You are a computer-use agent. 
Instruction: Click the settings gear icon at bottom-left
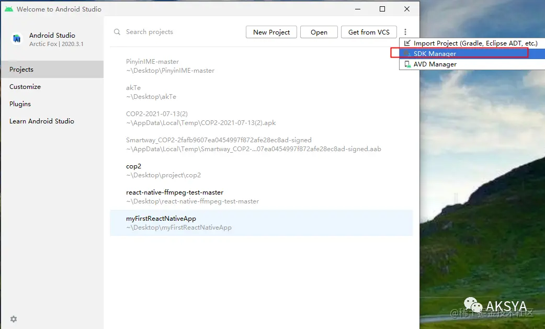(14, 319)
